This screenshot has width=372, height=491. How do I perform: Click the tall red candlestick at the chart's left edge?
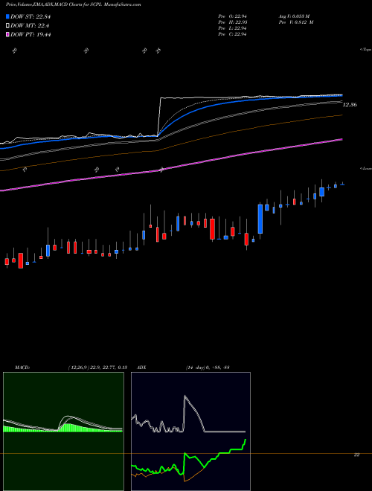[21, 260]
